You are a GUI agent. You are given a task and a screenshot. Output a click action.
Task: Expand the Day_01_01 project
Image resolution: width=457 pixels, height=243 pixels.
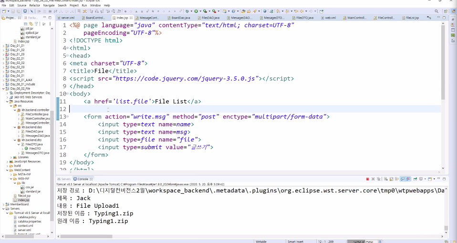pos(3,46)
